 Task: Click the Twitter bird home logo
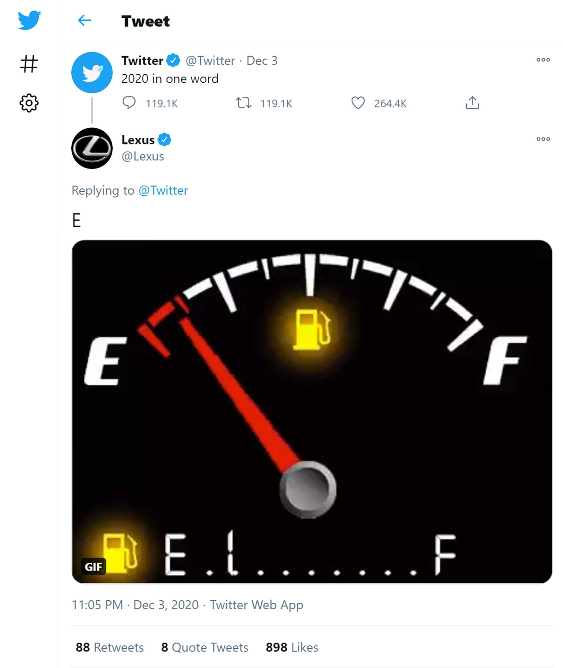[29, 20]
